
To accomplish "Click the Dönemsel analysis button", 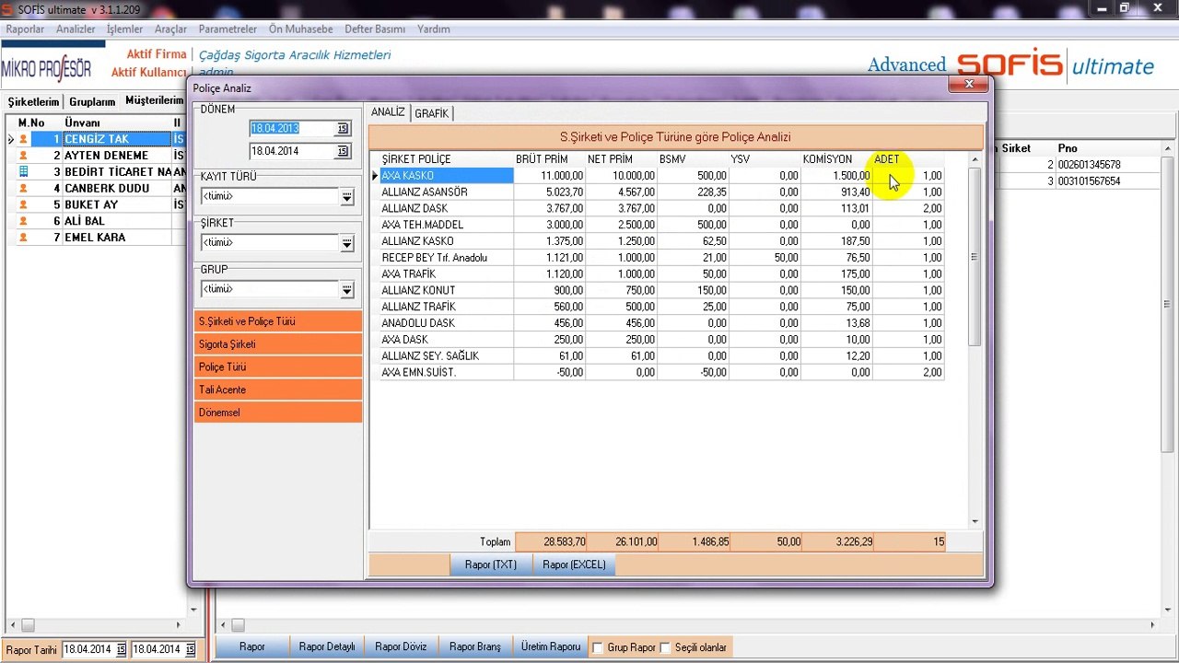I will (278, 413).
